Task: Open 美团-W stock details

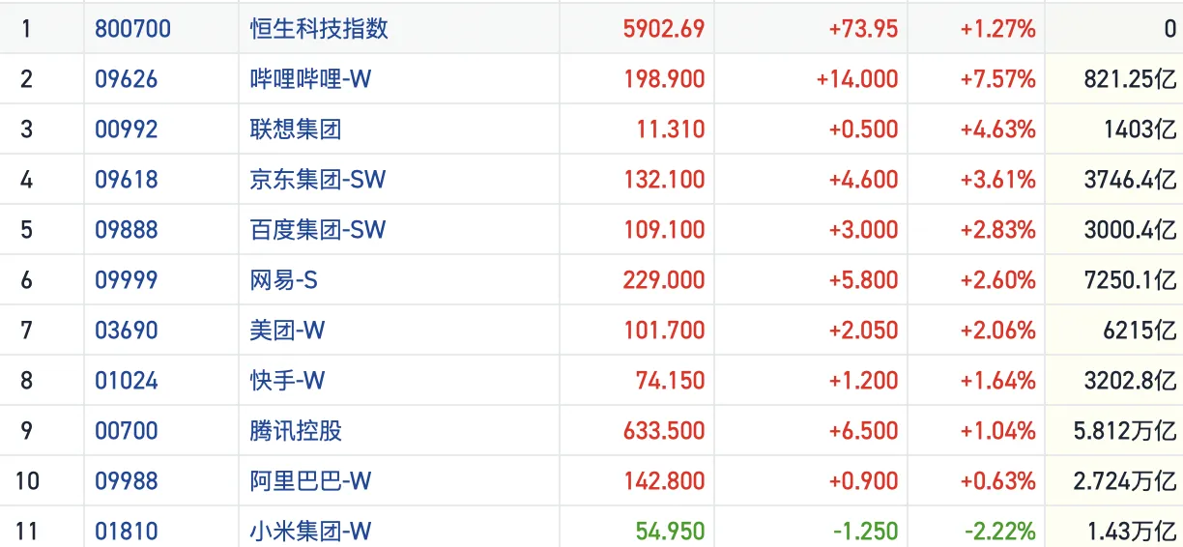Action: (x=287, y=331)
